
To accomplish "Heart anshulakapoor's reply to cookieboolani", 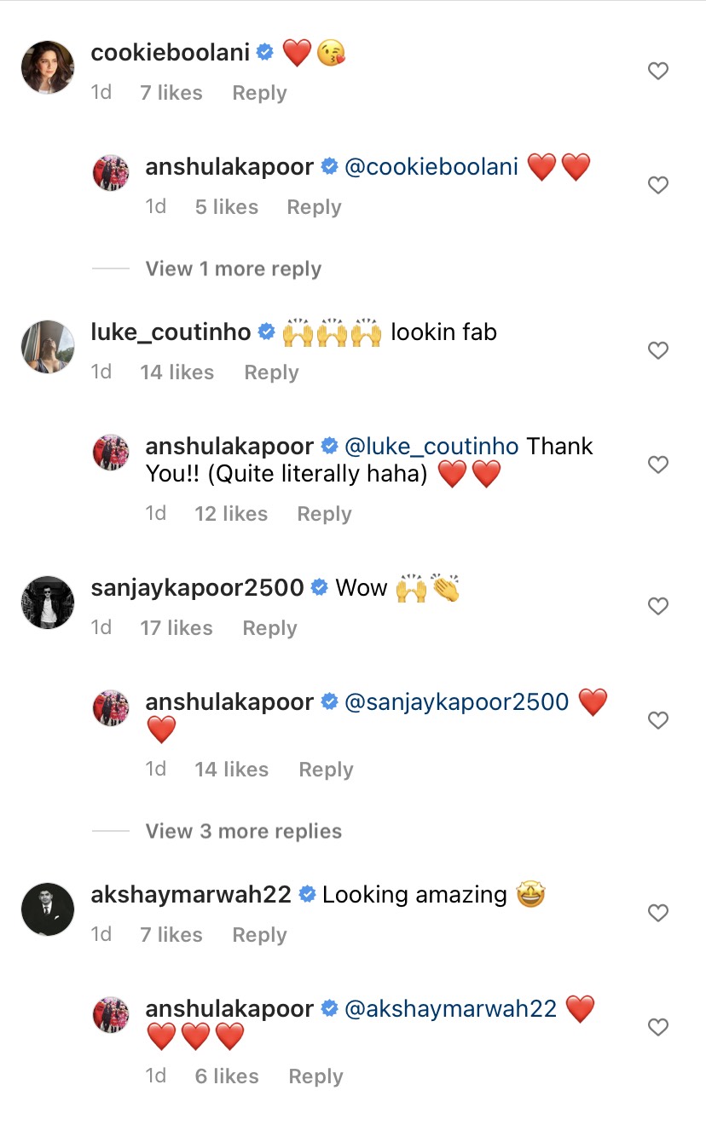I will pos(657,185).
